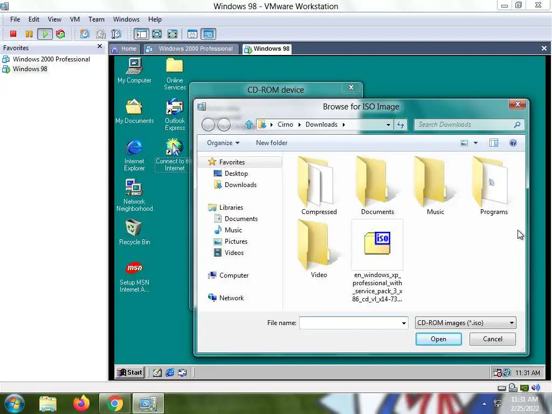Open the VM menu
The height and width of the screenshot is (414, 552).
point(75,19)
